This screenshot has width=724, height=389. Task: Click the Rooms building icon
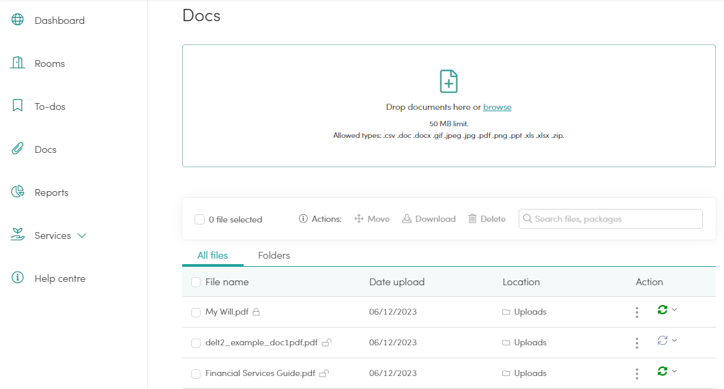coord(18,62)
